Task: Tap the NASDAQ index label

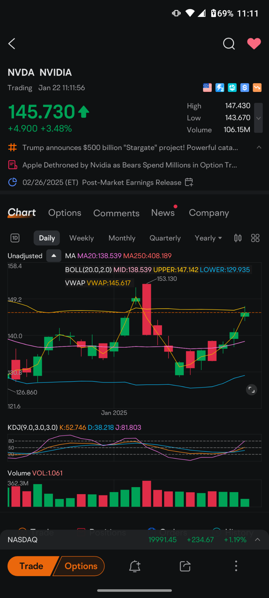Action: click(x=22, y=540)
